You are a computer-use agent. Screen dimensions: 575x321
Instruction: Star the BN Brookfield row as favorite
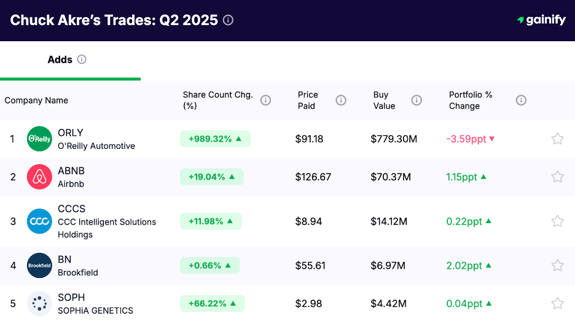[x=557, y=265]
